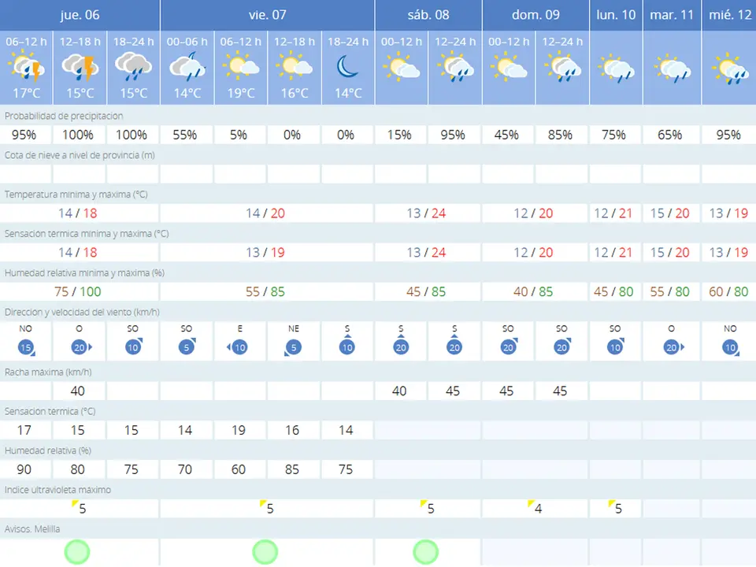Select the mar. 11 day header
The width and height of the screenshot is (756, 567).
[672, 15]
